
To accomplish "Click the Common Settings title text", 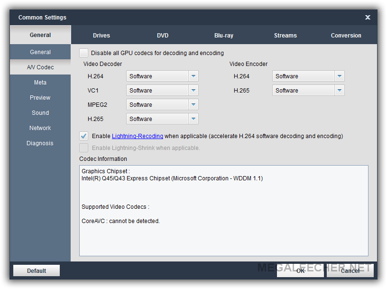I will coord(43,17).
